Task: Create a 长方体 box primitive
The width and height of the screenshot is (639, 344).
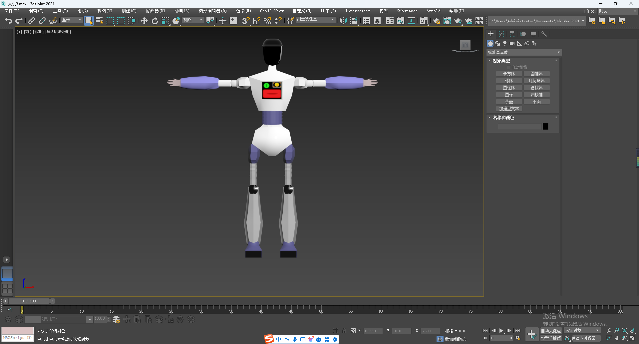Action: click(x=509, y=74)
